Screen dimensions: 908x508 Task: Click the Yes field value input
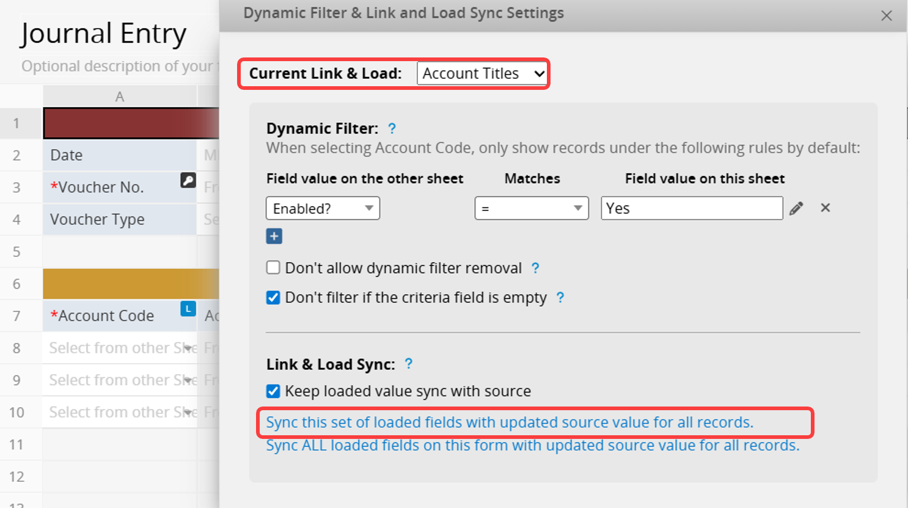(691, 208)
